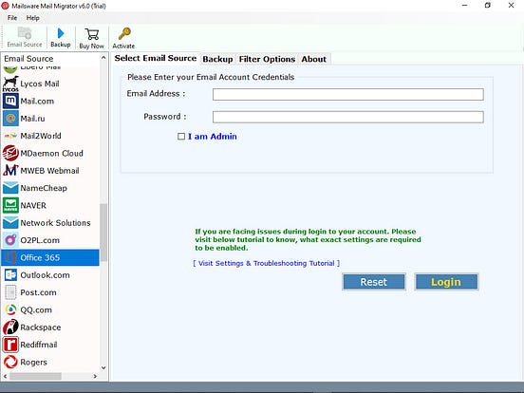Open the File menu
This screenshot has width=524, height=393.
[x=12, y=18]
